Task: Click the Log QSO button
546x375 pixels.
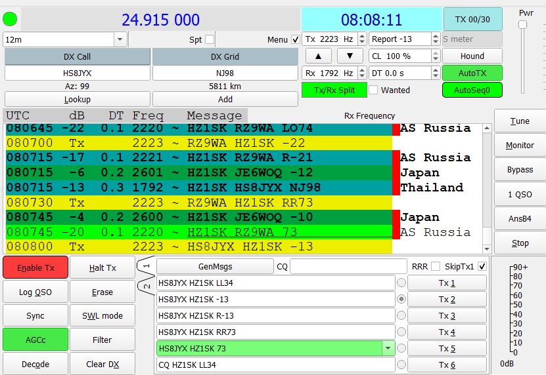Action: pos(35,292)
